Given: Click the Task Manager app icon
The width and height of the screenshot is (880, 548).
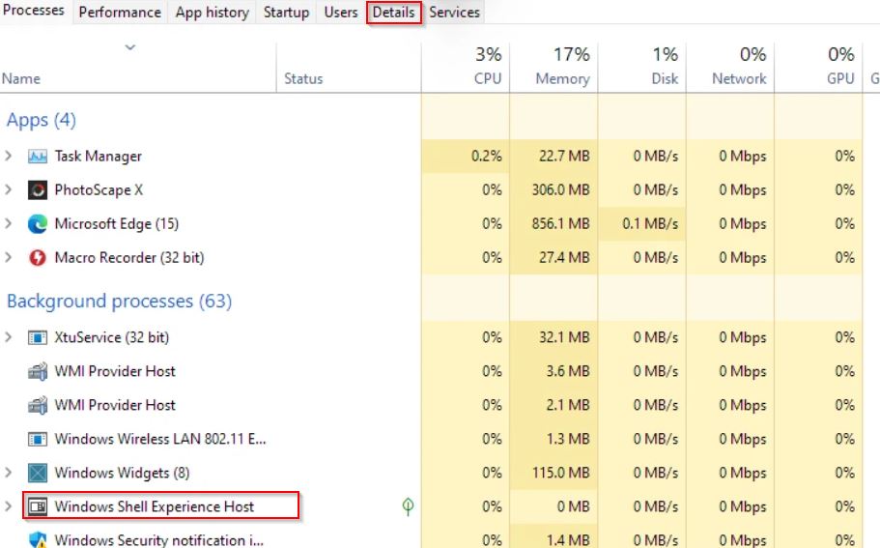Looking at the screenshot, I should click(38, 157).
